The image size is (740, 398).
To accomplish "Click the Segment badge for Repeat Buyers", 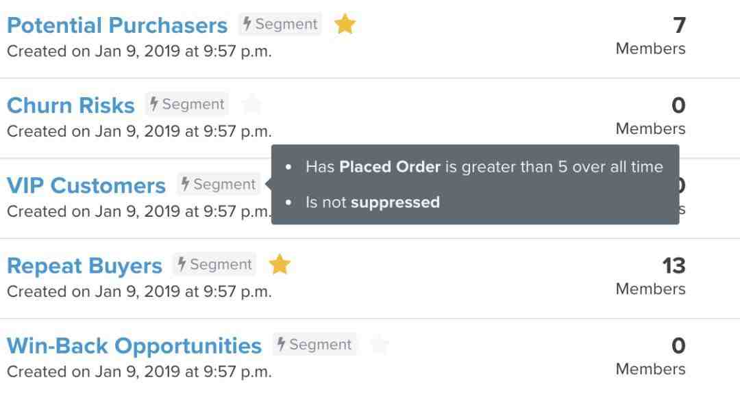I will pos(214,264).
